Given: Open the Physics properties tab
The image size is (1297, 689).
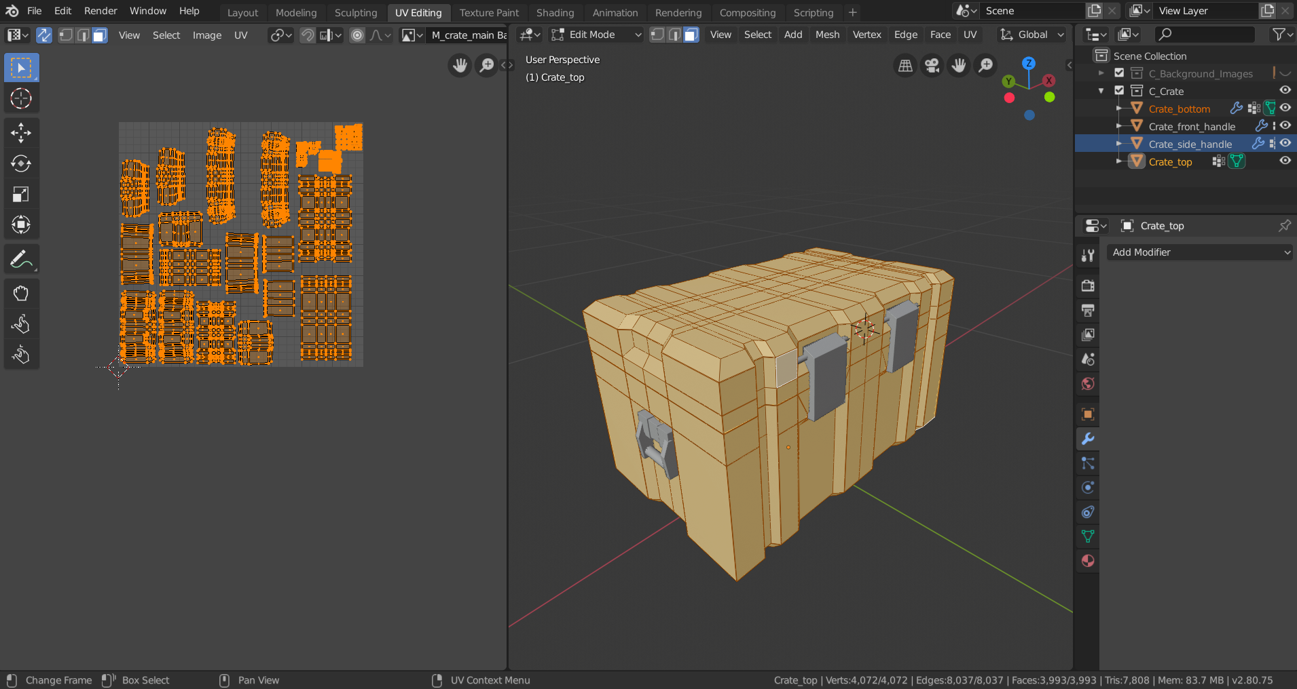Looking at the screenshot, I should [x=1088, y=488].
